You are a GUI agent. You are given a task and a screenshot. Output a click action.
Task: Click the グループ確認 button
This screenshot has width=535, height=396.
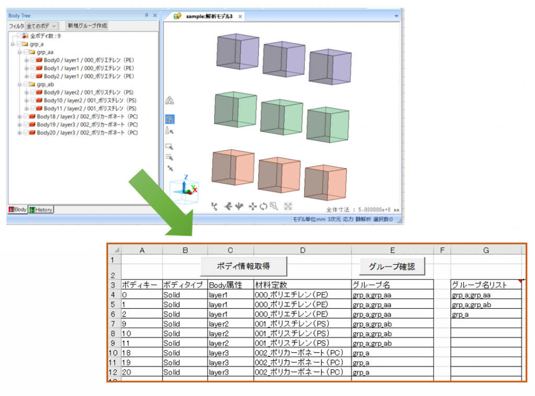392,266
